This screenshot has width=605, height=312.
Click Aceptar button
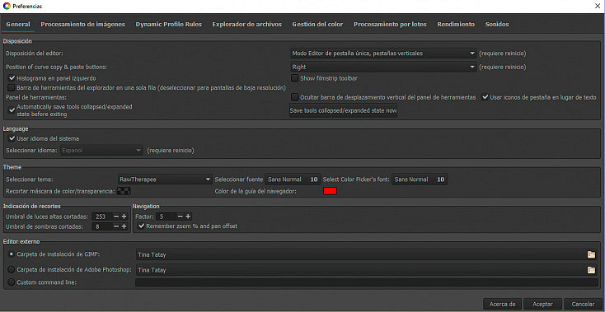click(542, 304)
